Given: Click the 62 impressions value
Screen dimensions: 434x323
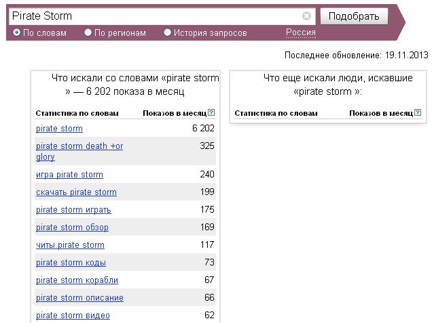Looking at the screenshot, I should (209, 316).
